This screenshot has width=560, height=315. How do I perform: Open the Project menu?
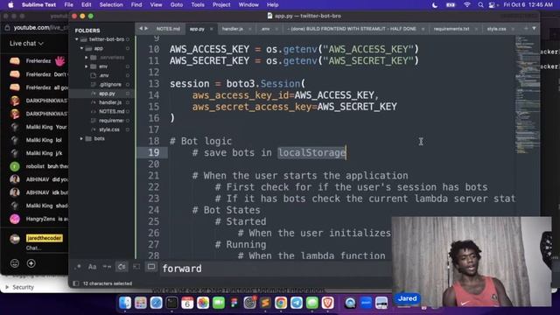221,4
